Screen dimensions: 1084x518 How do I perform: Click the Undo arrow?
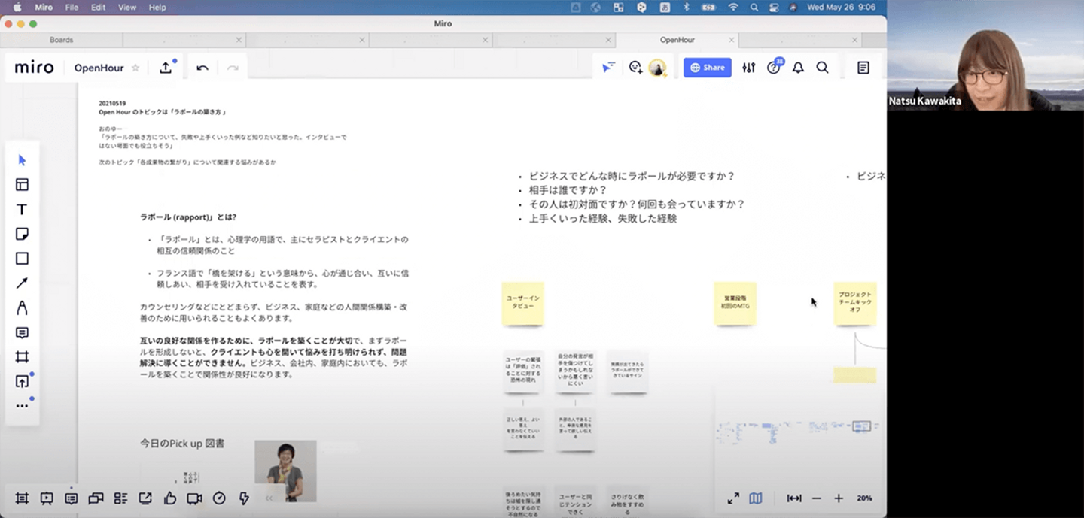(202, 68)
